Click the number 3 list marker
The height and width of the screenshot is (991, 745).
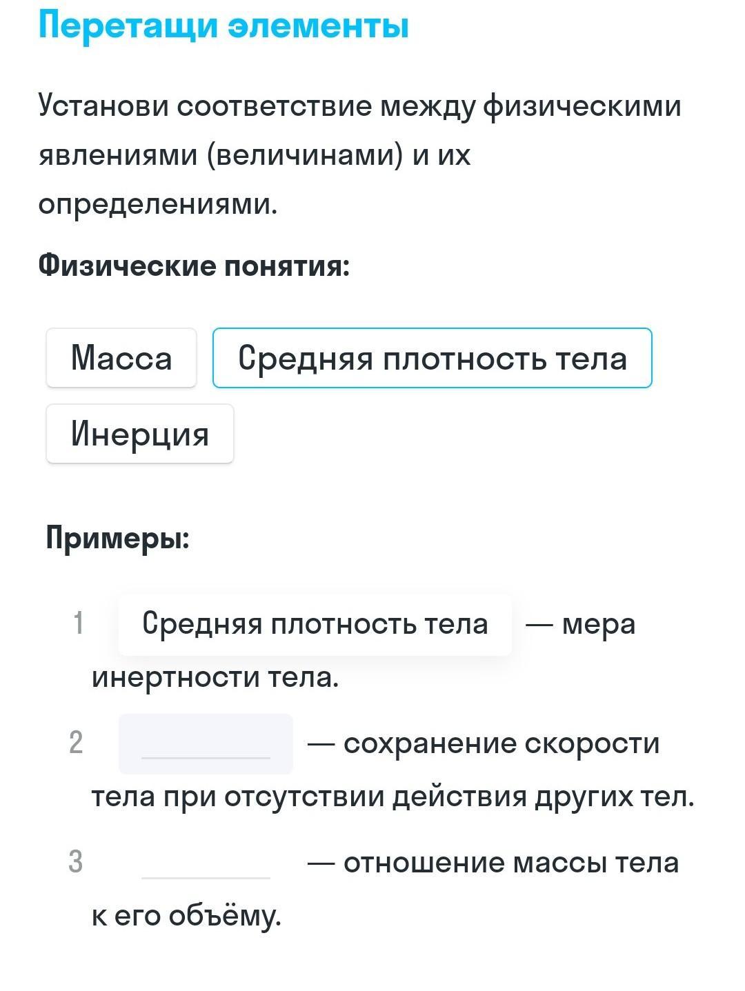pyautogui.click(x=76, y=862)
